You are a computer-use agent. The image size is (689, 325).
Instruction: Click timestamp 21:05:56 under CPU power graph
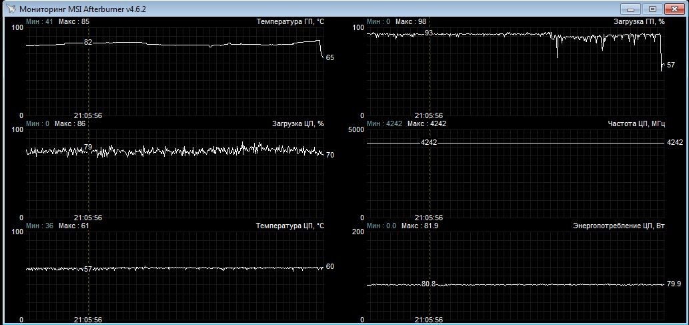[x=429, y=320]
